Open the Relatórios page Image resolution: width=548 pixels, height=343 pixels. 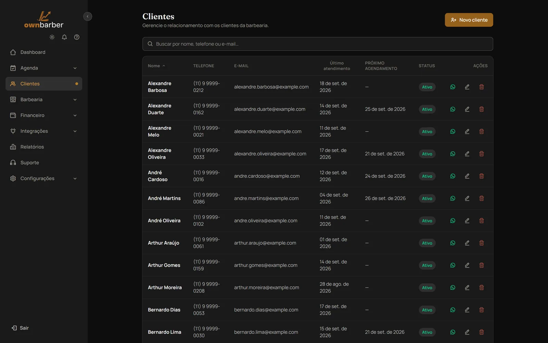coord(44,147)
